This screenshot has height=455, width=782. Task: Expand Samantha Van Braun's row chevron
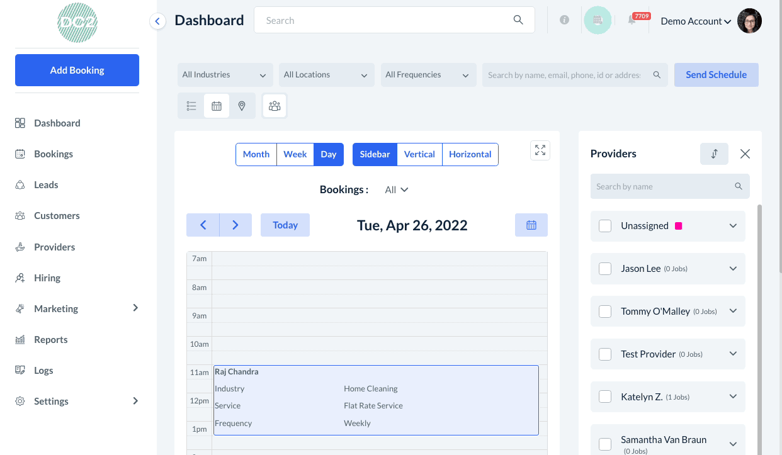coord(733,444)
